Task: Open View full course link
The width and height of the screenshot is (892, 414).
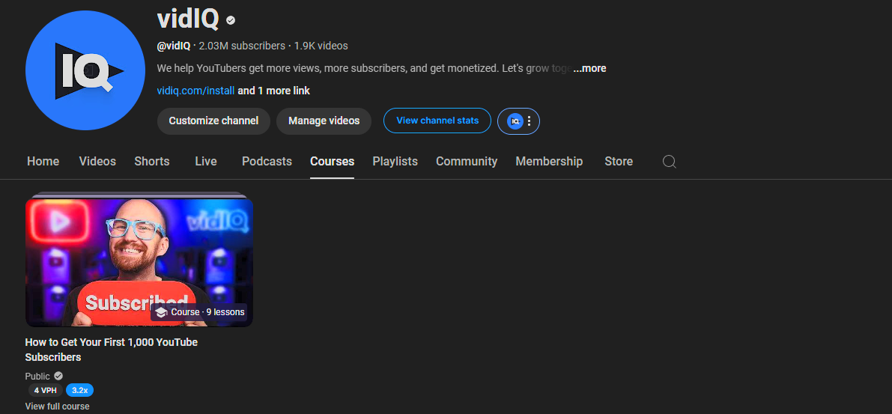Action: click(x=57, y=407)
